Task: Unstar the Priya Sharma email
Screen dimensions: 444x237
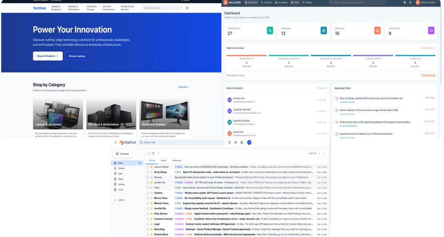Action: [x=151, y=214]
